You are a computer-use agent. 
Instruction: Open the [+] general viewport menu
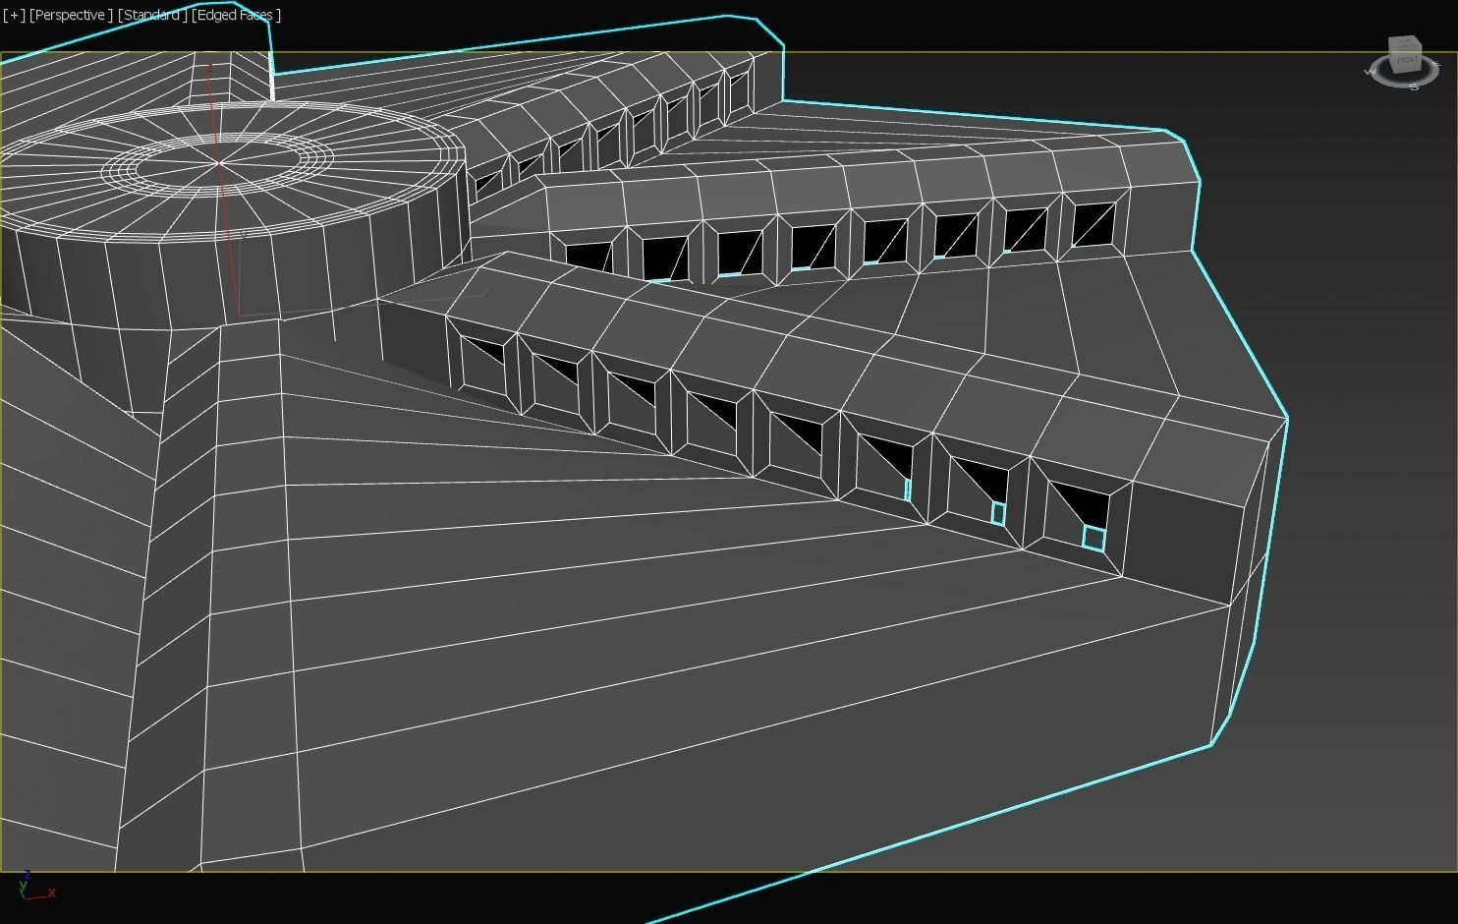[x=14, y=15]
